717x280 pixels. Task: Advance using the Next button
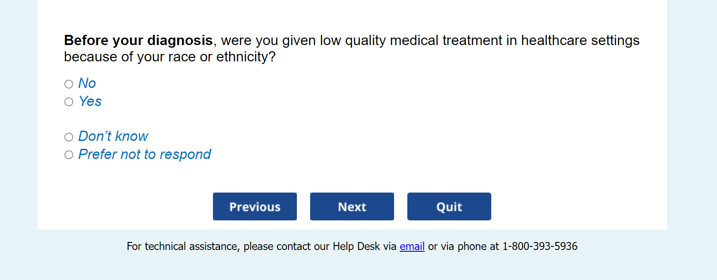pos(352,206)
